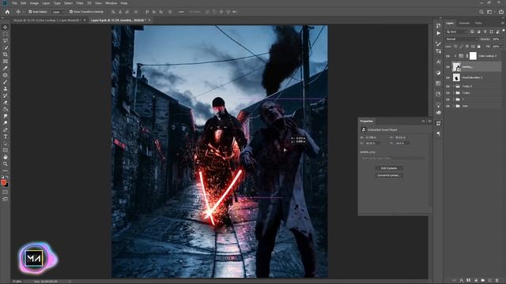The height and width of the screenshot is (284, 506).
Task: Click the delete layer trash icon
Action: click(497, 281)
